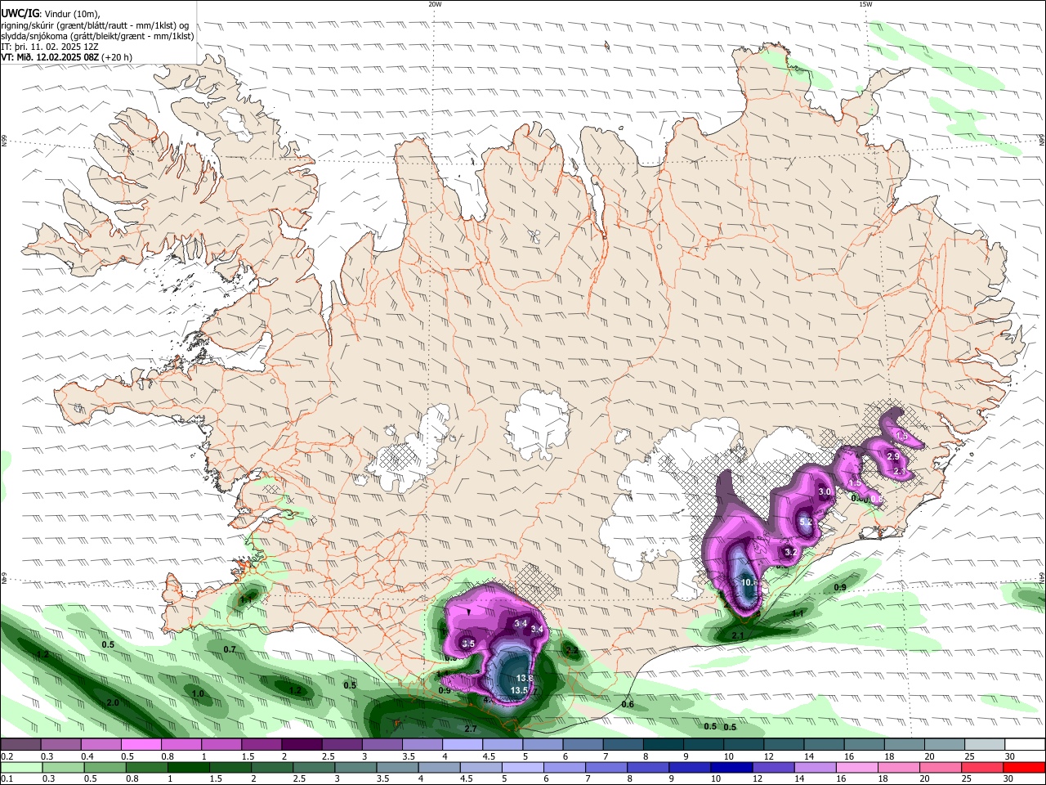Click the 0.2 label under snow scale
1046x785 pixels.
point(6,756)
